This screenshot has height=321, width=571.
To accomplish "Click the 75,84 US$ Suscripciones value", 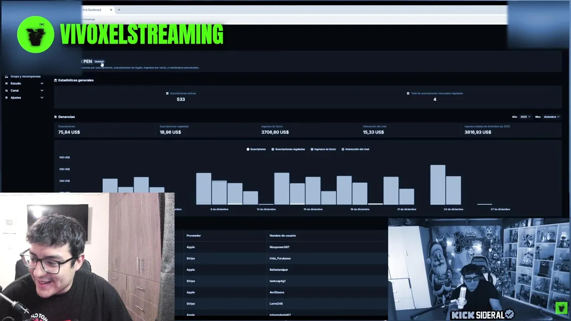I will [69, 132].
